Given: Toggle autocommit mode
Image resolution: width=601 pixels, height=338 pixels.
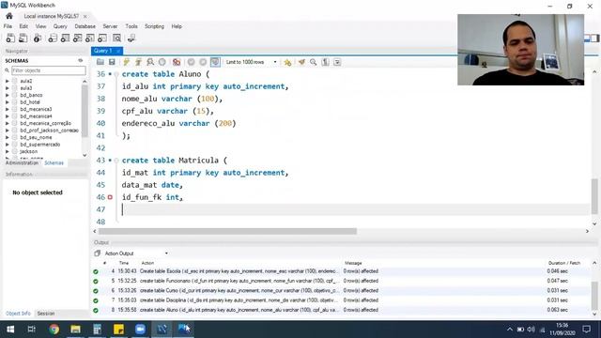Looking at the screenshot, I should point(215,62).
